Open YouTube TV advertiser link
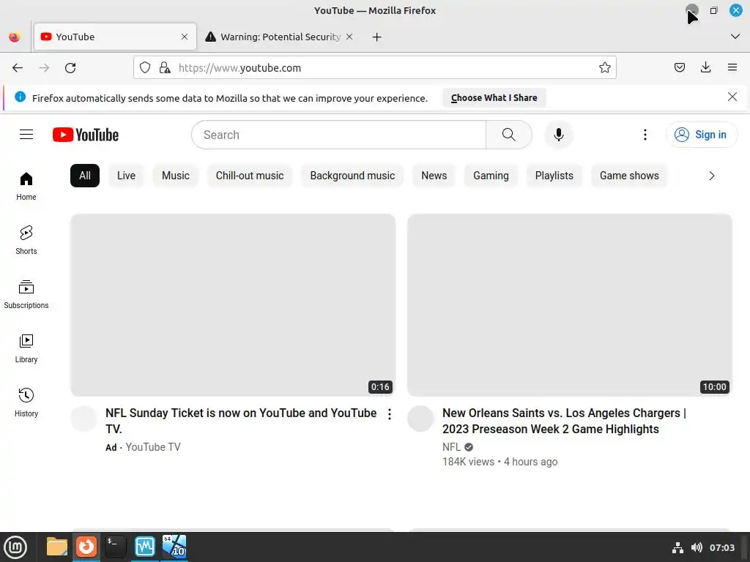Image resolution: width=750 pixels, height=562 pixels. click(152, 447)
